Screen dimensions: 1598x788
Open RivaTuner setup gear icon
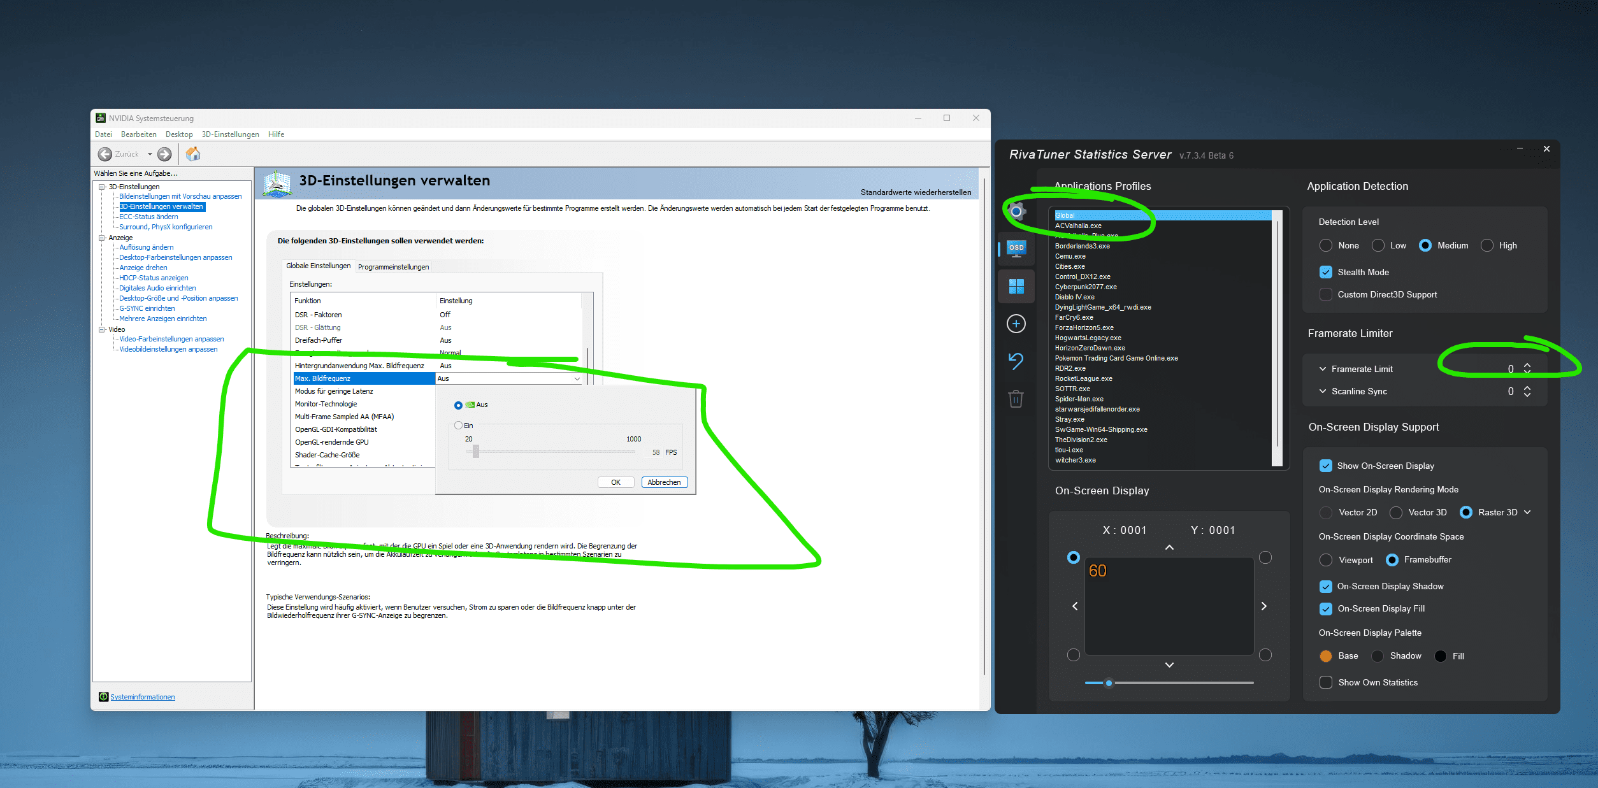coord(1016,211)
